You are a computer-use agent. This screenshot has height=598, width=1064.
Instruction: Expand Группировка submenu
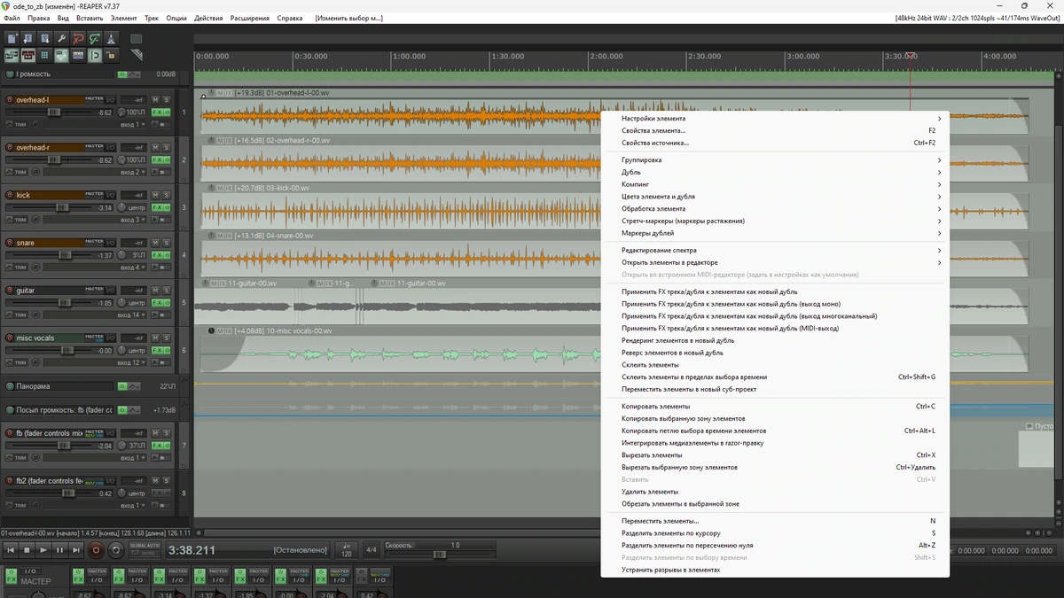[x=775, y=160]
